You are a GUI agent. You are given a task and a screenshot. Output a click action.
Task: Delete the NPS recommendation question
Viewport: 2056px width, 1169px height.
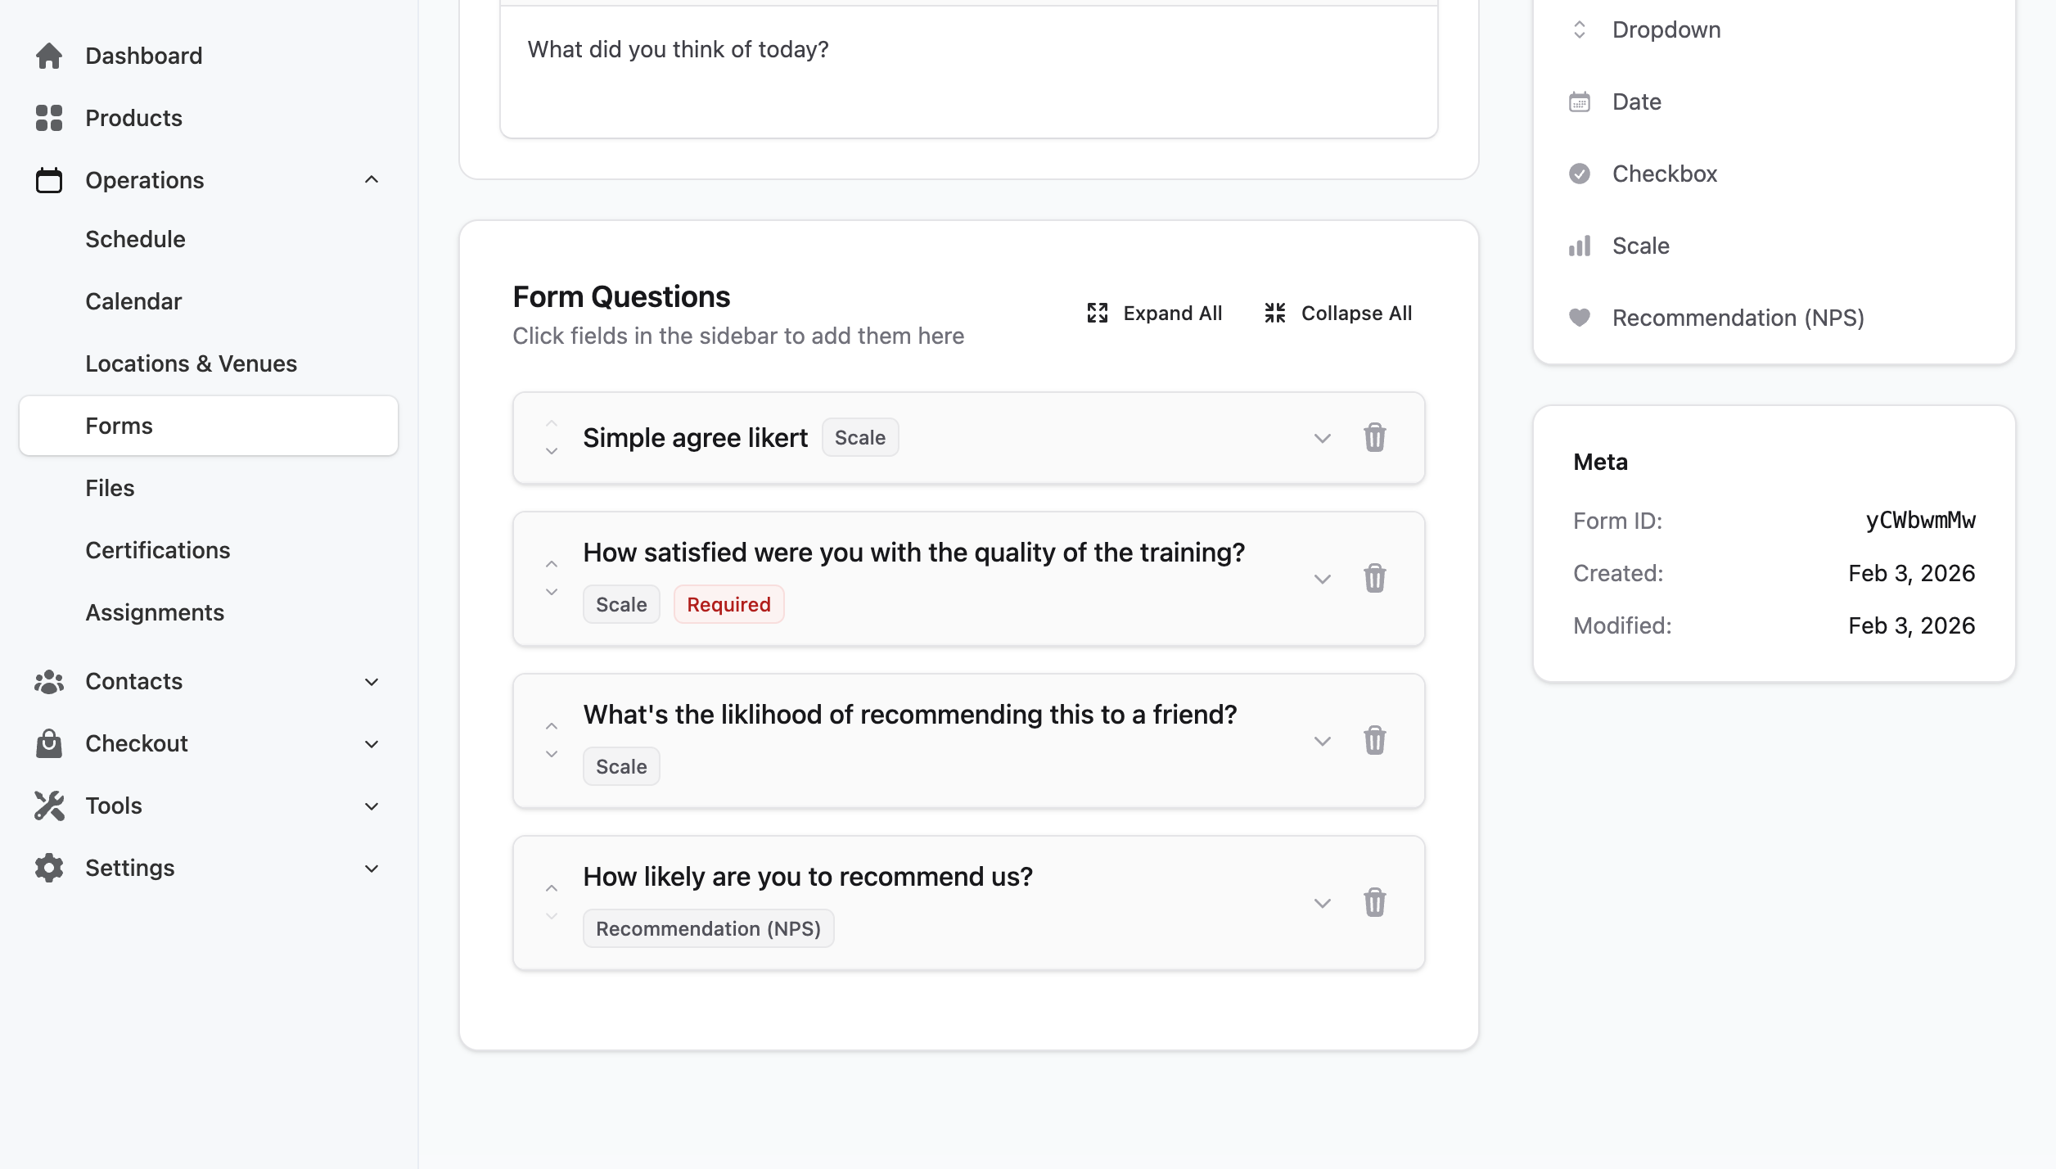(1375, 903)
